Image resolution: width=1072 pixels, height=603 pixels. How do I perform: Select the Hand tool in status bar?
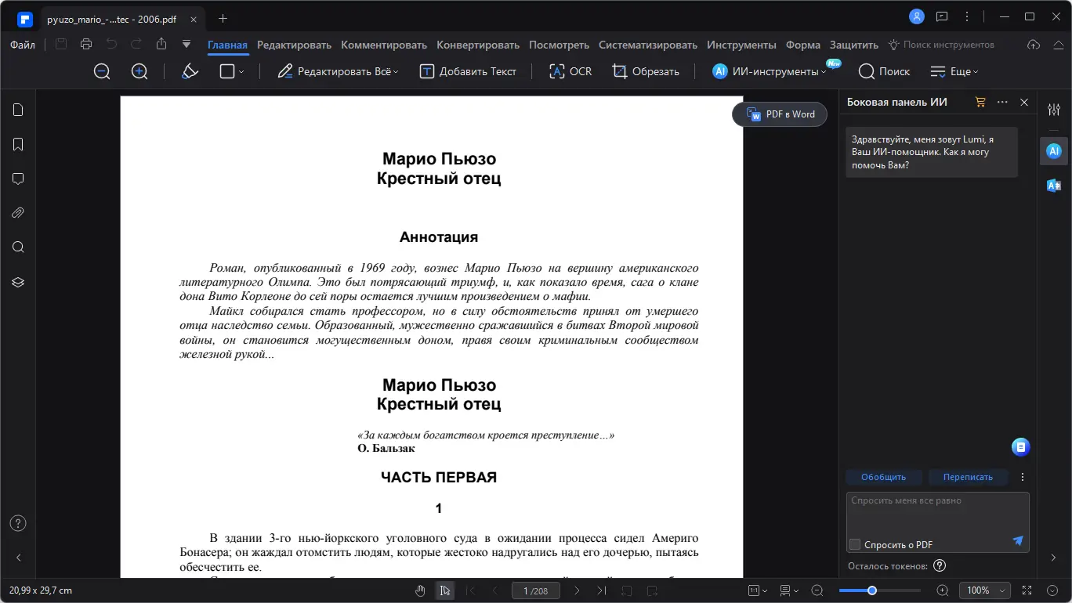[420, 590]
